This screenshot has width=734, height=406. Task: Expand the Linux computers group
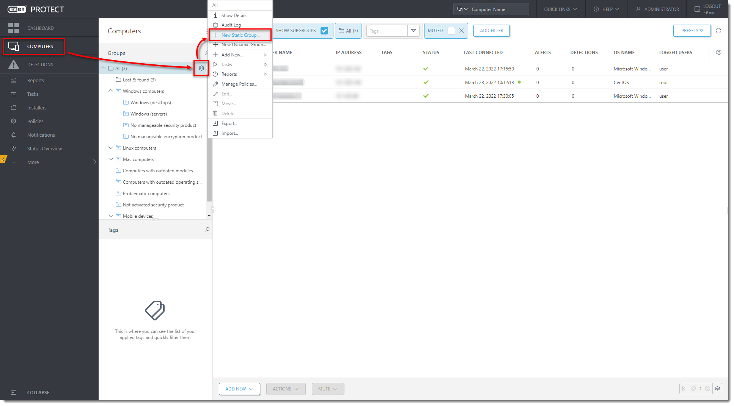(110, 148)
